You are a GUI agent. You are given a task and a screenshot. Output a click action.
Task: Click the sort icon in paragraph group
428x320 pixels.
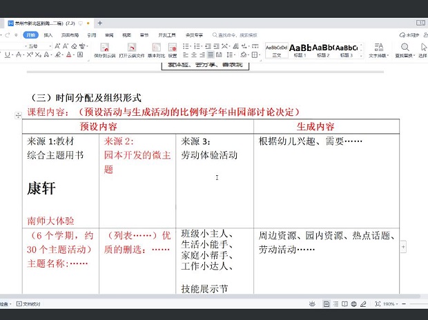[x=236, y=46]
